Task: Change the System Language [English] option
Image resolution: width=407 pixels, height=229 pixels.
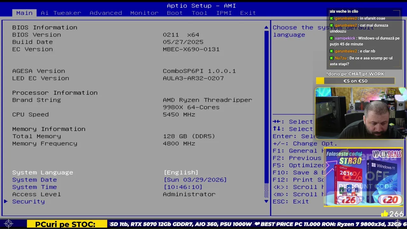Action: pyautogui.click(x=181, y=172)
